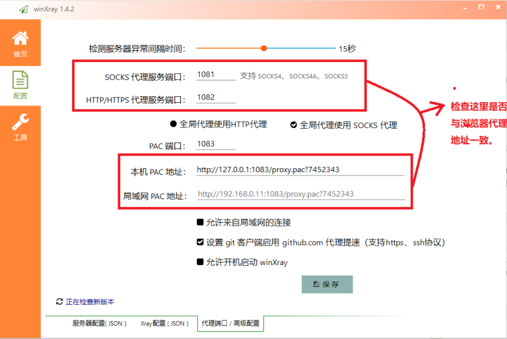
Task: Select 全局代理使用HTTP代理 radio option
Action: click(174, 124)
